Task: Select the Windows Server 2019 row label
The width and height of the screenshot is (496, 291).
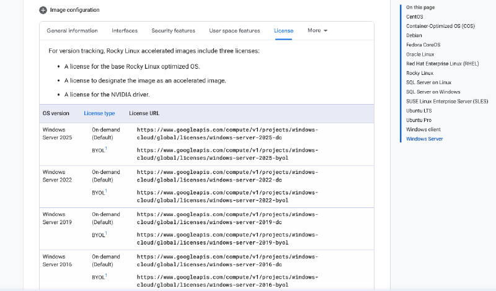Action: coord(57,219)
